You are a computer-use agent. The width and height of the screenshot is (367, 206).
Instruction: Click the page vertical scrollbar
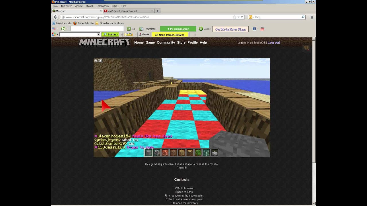coord(314,102)
